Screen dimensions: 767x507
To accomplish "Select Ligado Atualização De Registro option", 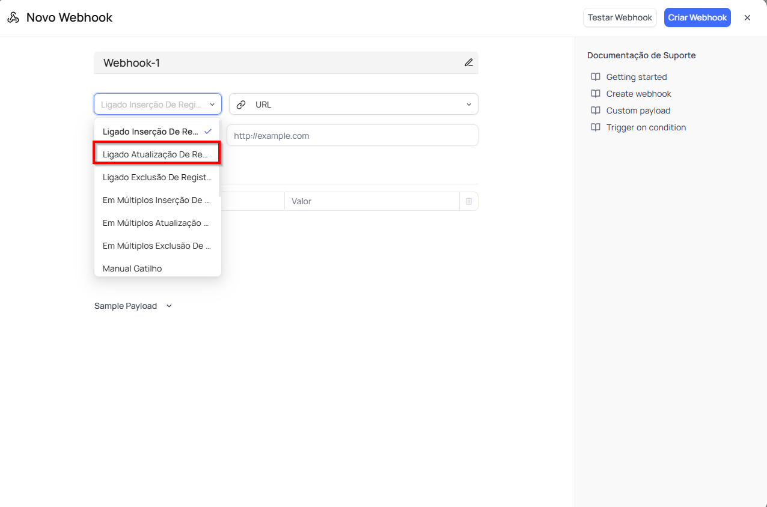I will [157, 154].
